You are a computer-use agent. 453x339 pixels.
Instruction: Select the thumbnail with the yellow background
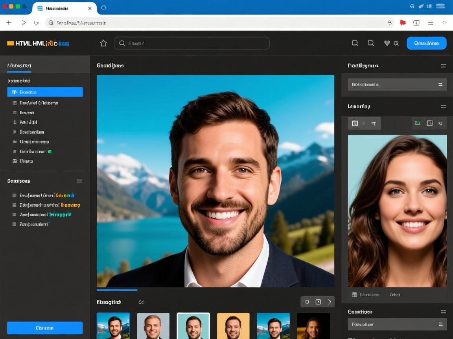(233, 326)
